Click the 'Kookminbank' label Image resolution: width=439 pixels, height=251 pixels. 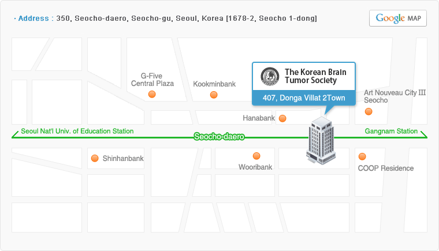[214, 84]
